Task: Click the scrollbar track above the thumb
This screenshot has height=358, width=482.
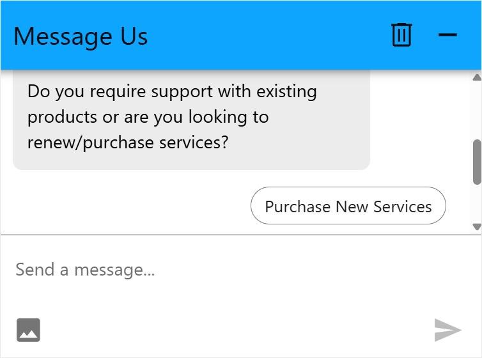Action: click(x=476, y=109)
